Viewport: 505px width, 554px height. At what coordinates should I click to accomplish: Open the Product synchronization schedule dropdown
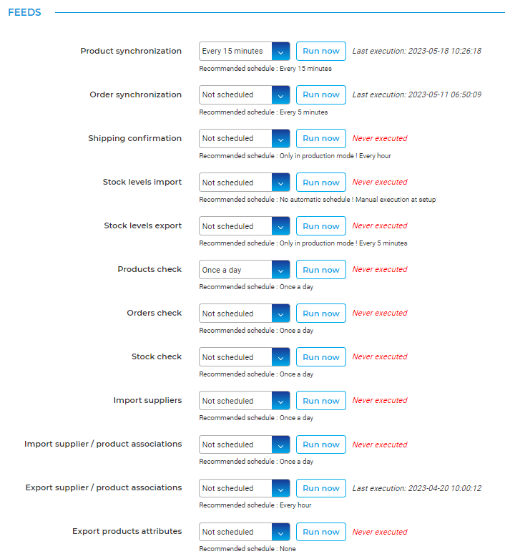tap(244, 52)
